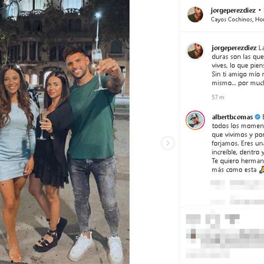Screen dimensions: 264x264
Task: Click the caption text starting 'duras son las'
Action: [x=238, y=57]
